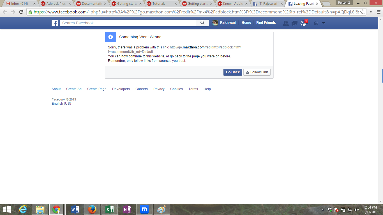Bookmark this page with the star icon
This screenshot has height=215, width=383.
(x=363, y=12)
